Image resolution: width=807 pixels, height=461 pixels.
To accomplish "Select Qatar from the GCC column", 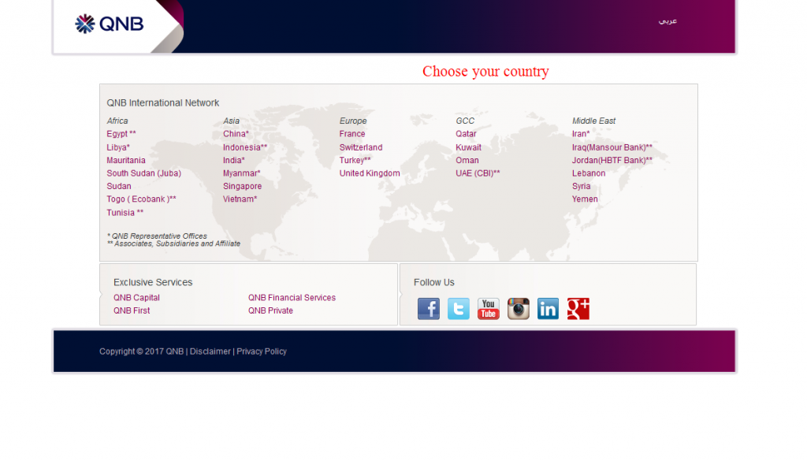I will click(x=466, y=133).
